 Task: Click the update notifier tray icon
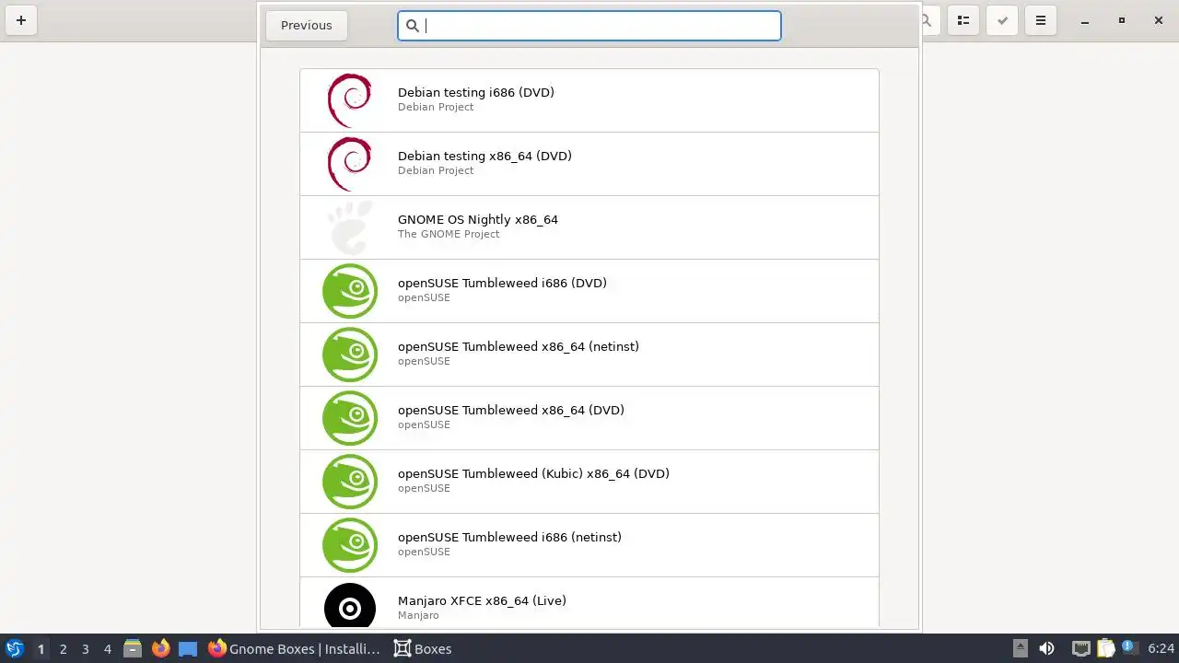1128,647
